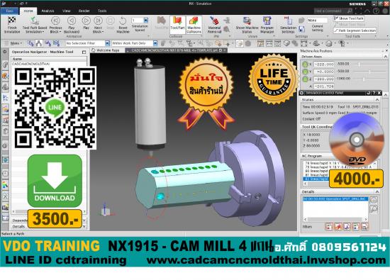Toggle the Tool/Part collision check
390x280 pixels.
[x=177, y=23]
